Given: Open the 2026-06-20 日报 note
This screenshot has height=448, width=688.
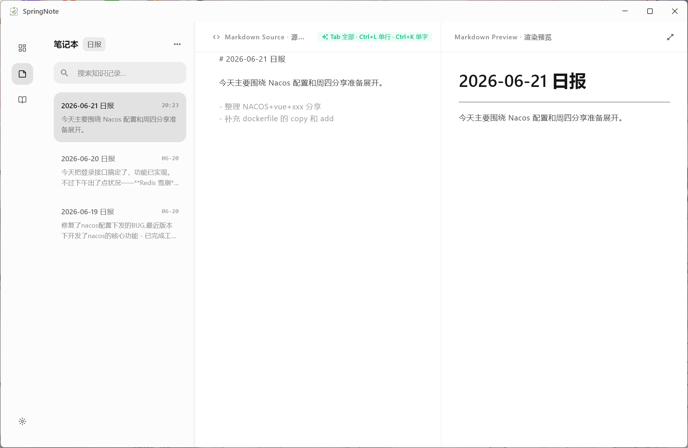Looking at the screenshot, I should pyautogui.click(x=120, y=170).
